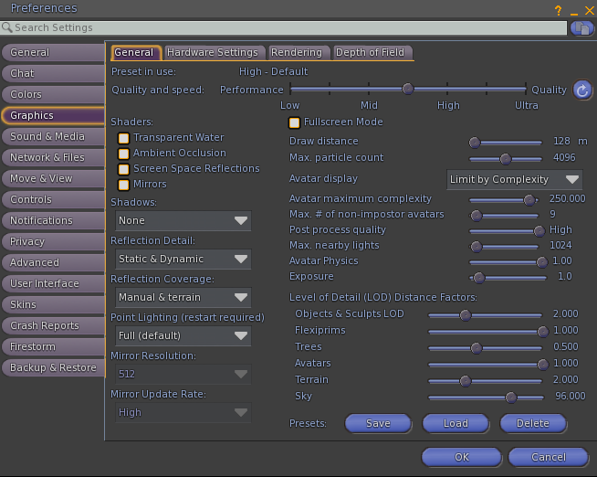
Task: Adjust the Quality and speed slider
Action: 408,90
